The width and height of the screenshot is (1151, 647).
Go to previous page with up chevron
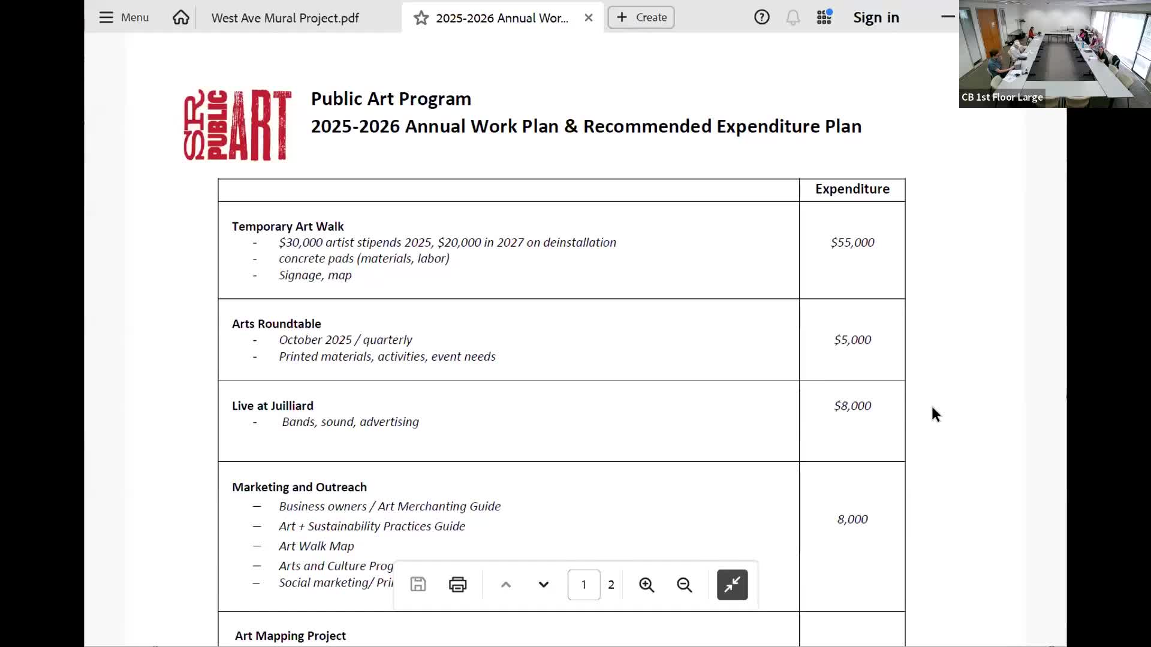click(x=505, y=585)
